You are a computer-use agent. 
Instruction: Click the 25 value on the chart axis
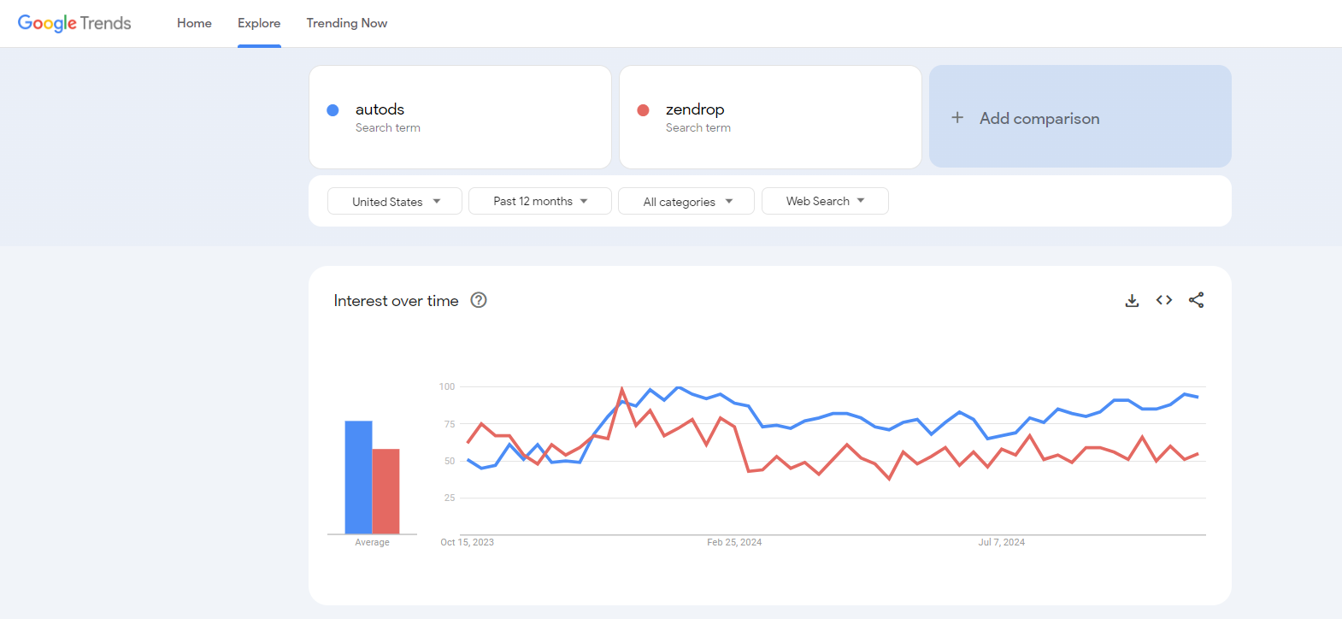click(450, 498)
